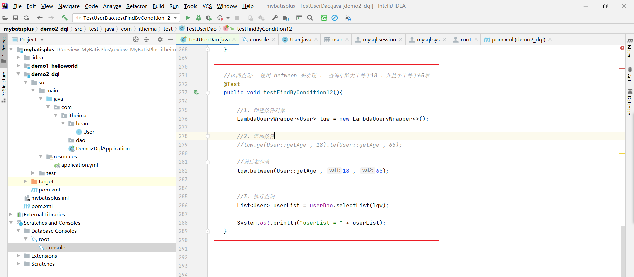Locate the current file in Project panel

pos(136,39)
